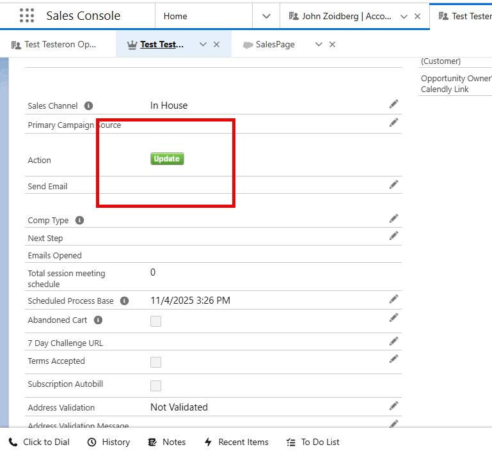
Task: Edit Address Validation pencil icon
Action: click(393, 406)
